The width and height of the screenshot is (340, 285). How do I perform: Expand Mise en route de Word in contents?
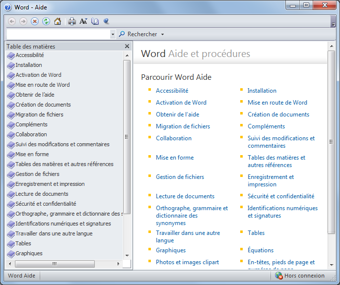click(x=11, y=85)
